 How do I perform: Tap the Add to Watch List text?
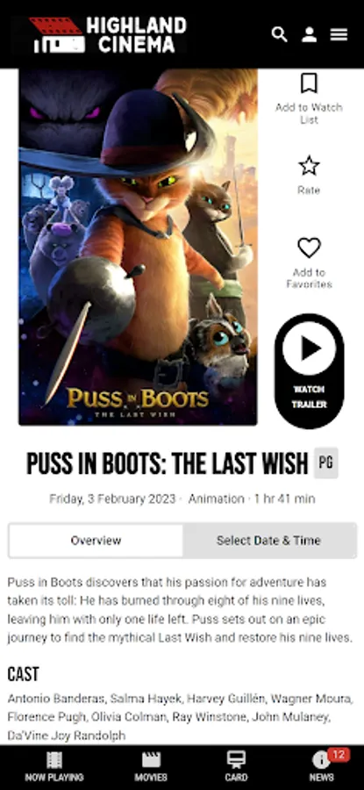309,113
